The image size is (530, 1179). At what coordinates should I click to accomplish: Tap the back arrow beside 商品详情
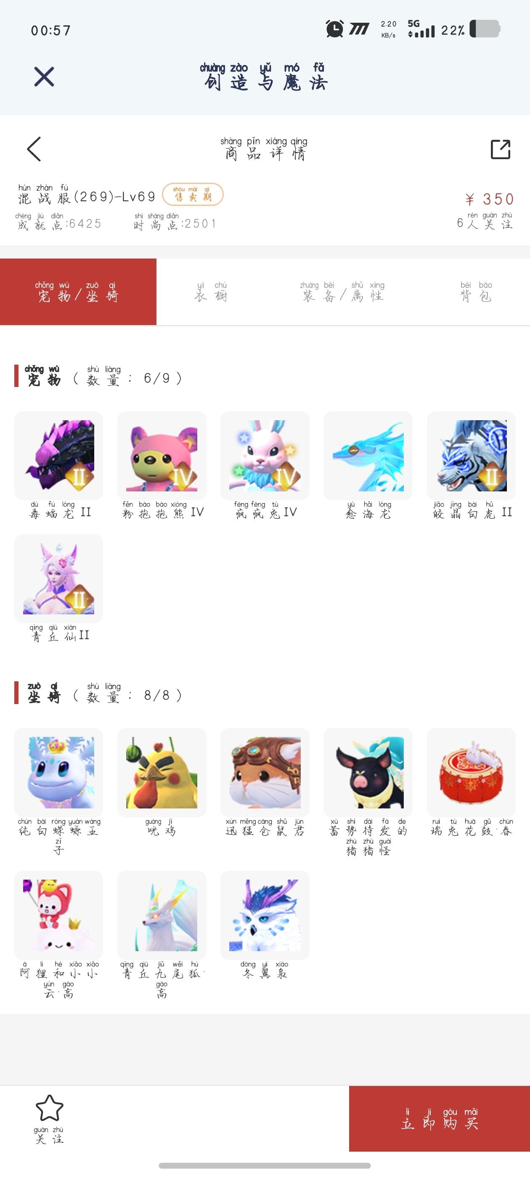[x=34, y=149]
